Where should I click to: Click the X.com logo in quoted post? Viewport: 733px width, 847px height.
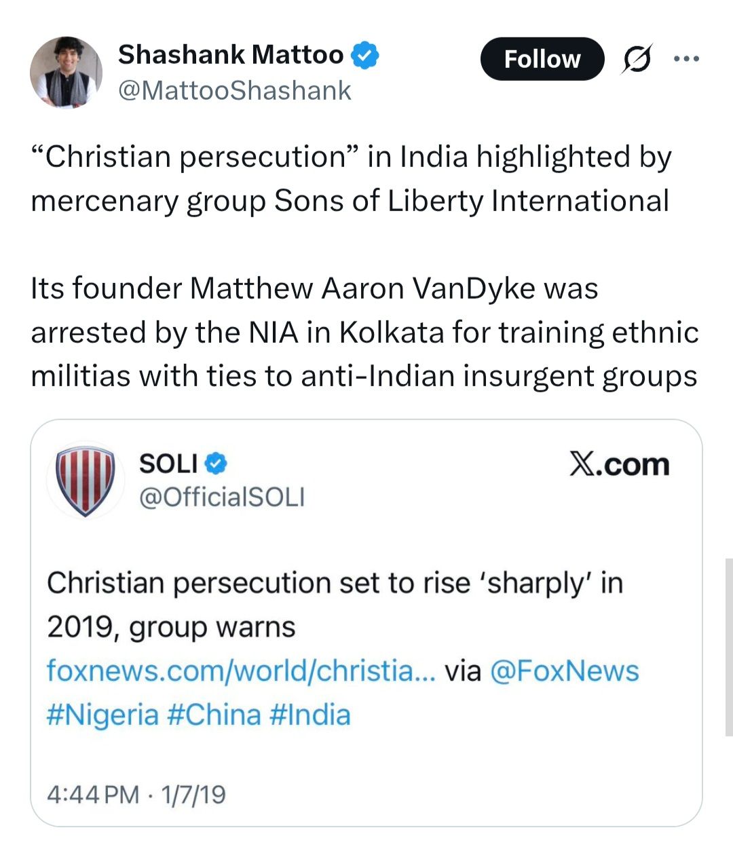pos(619,465)
